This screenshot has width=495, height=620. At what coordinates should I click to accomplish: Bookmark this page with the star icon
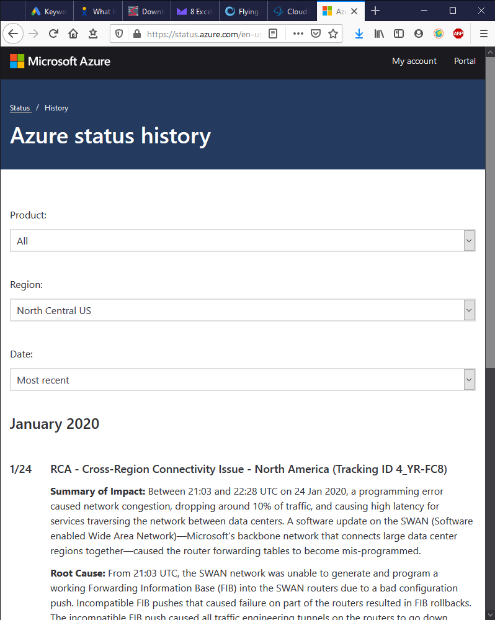point(333,34)
